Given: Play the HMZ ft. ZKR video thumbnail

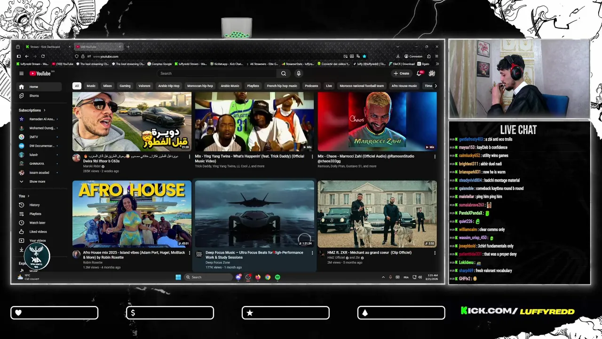Looking at the screenshot, I should point(377,214).
